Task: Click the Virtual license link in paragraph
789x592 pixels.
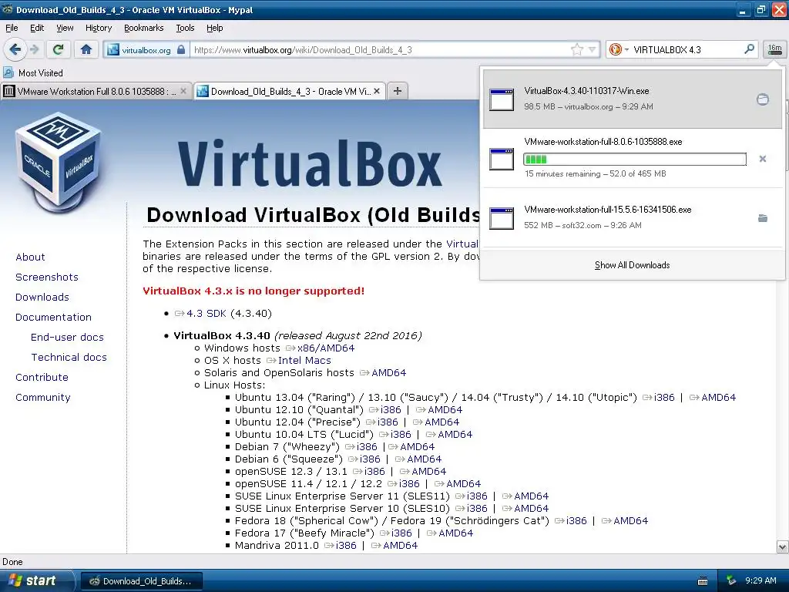Action: pos(462,244)
